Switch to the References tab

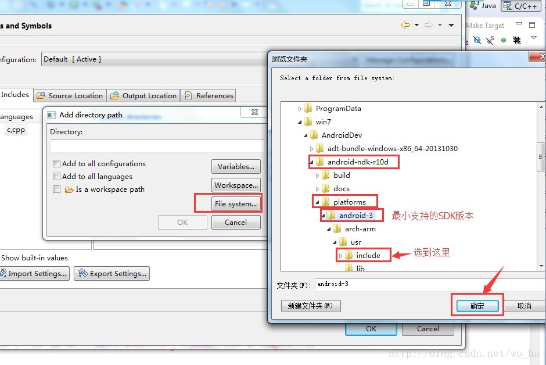click(x=208, y=95)
